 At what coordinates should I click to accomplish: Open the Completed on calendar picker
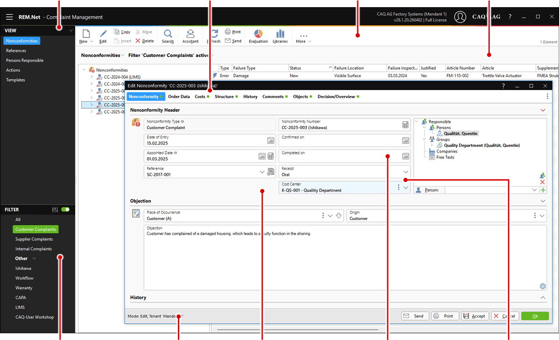point(406,156)
